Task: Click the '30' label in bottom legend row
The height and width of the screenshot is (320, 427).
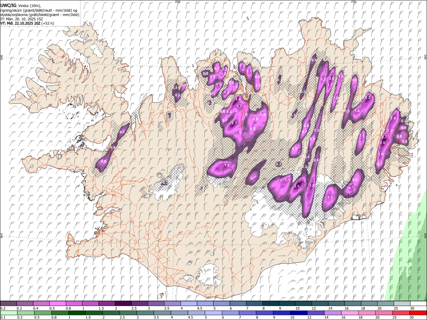Action: (412, 318)
